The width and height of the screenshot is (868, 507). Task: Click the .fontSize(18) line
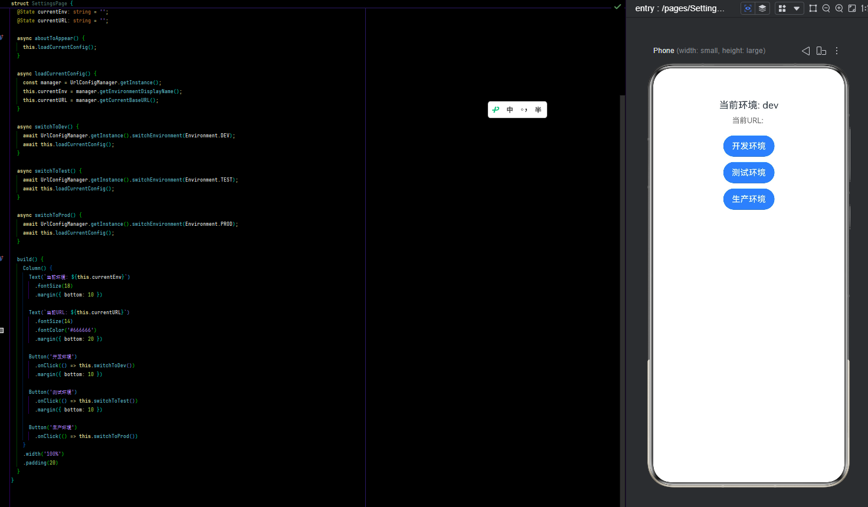click(54, 286)
